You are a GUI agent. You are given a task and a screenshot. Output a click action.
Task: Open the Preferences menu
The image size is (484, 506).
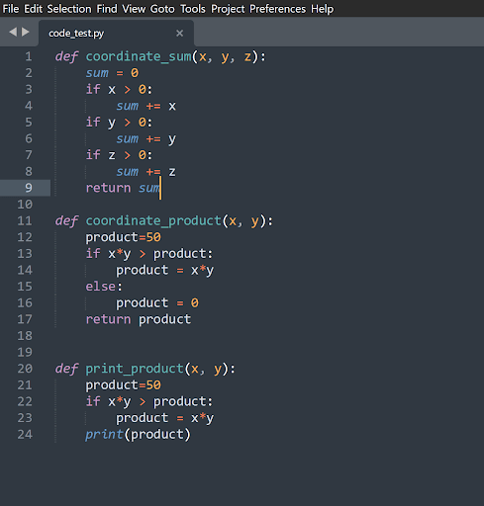(277, 9)
